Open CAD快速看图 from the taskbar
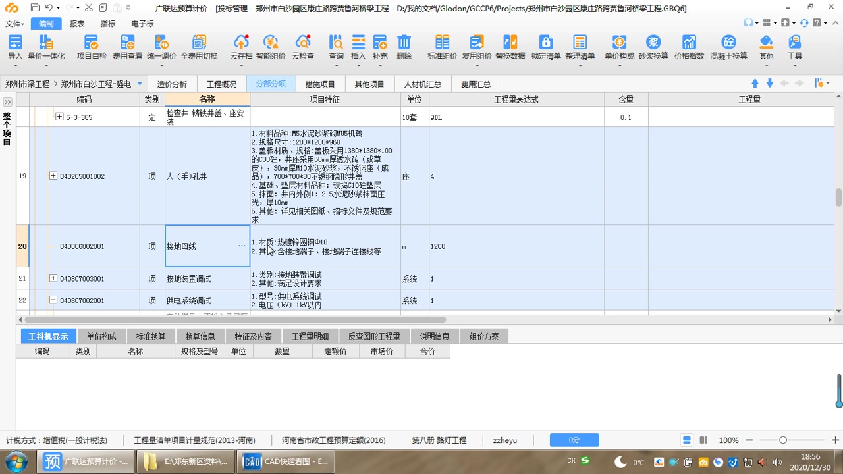Viewport: 843px width, 474px height. click(x=287, y=461)
